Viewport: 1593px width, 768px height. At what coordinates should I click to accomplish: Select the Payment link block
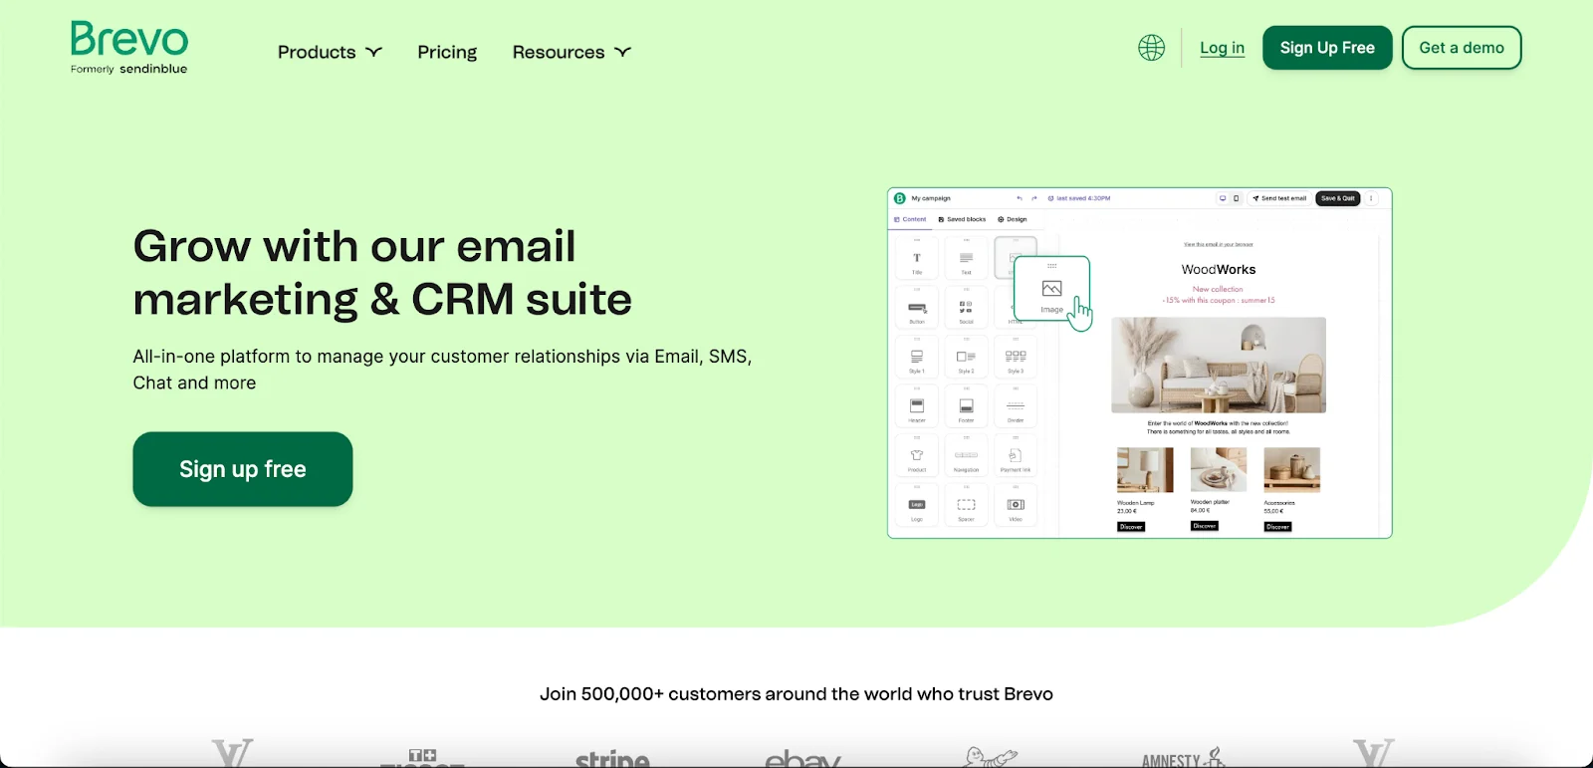pos(1016,456)
